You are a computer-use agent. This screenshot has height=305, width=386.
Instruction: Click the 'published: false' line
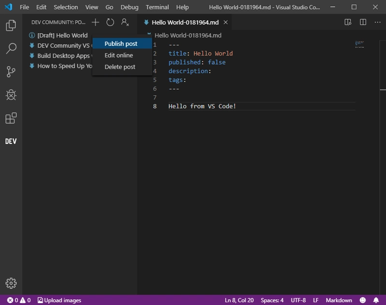[x=197, y=62]
